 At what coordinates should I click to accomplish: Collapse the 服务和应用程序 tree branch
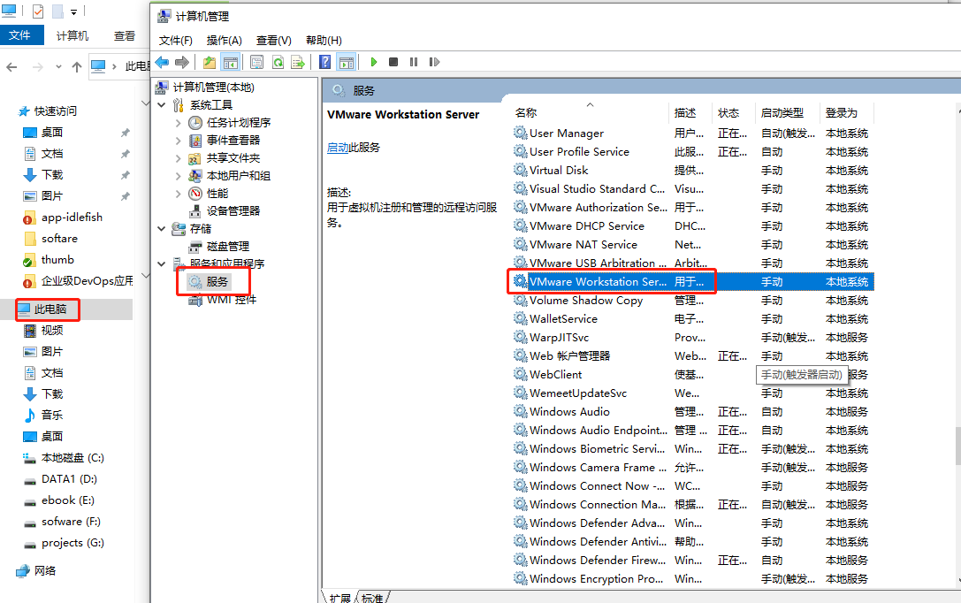click(x=162, y=264)
